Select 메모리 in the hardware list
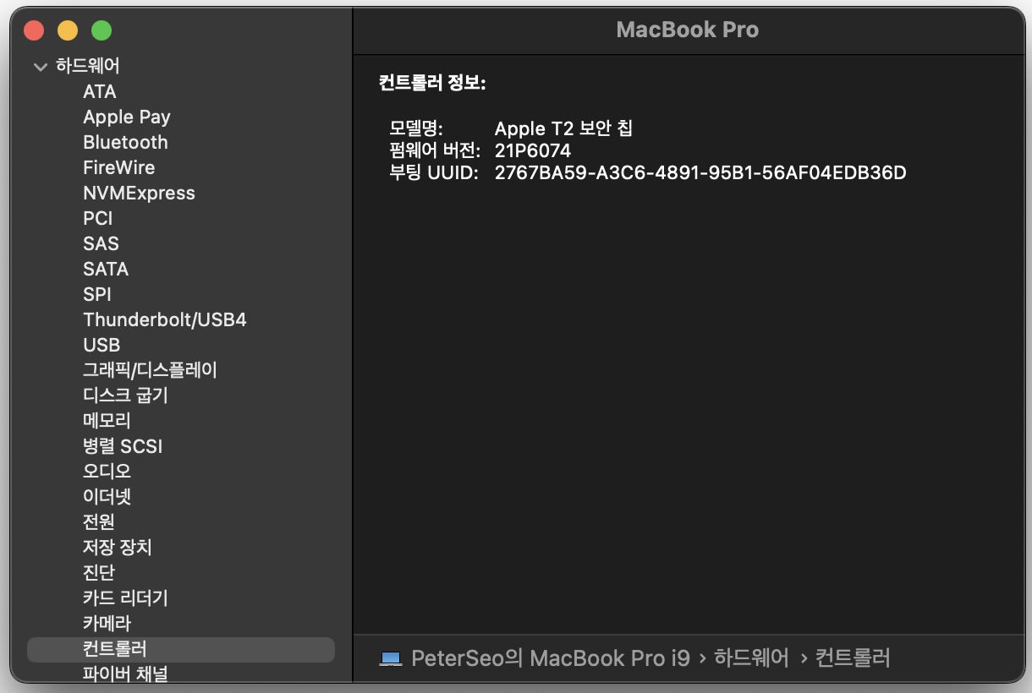 pyautogui.click(x=107, y=421)
